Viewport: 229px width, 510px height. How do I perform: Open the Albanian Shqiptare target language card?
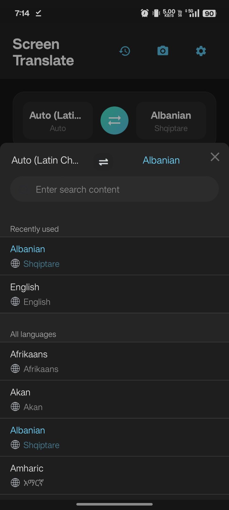pyautogui.click(x=171, y=120)
